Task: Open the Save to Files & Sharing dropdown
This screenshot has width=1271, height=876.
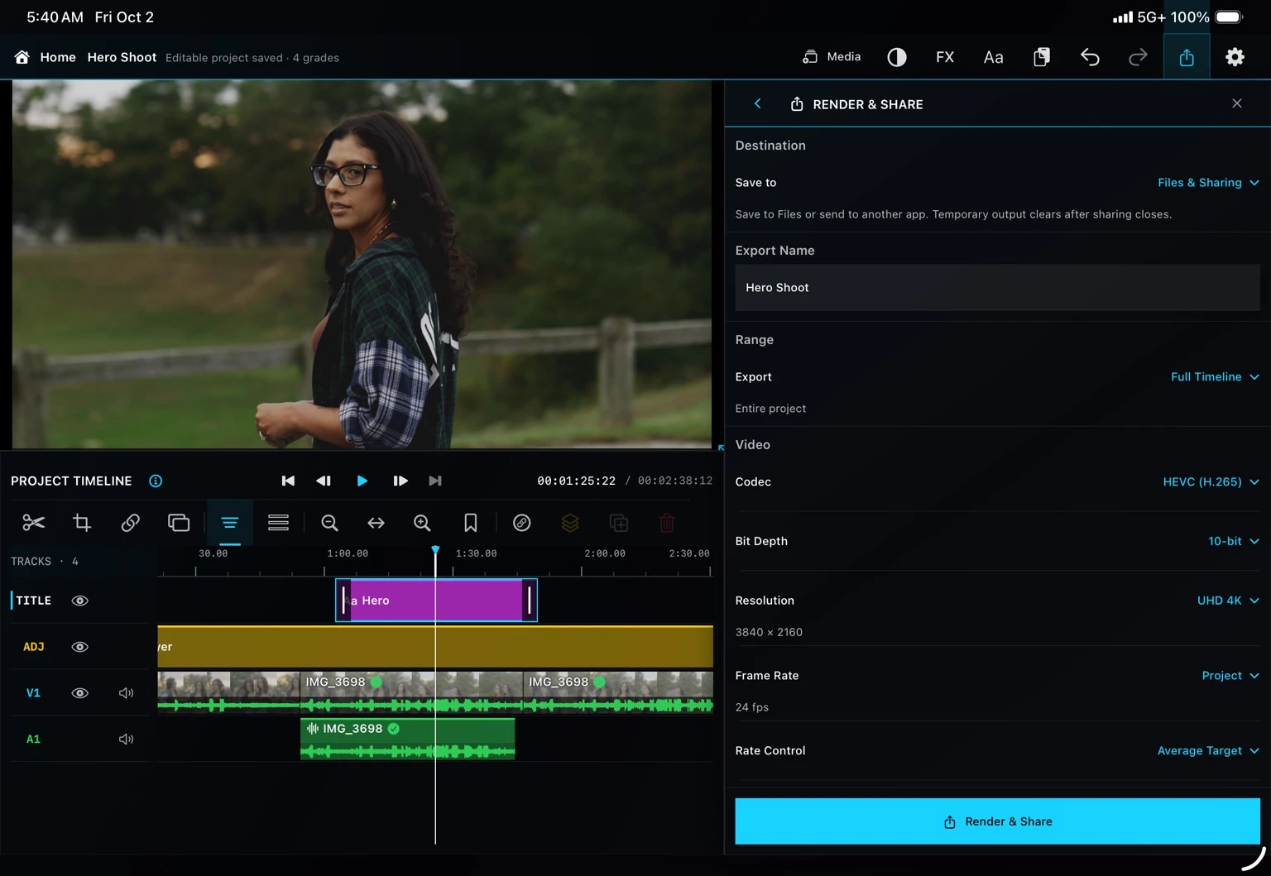Action: click(1208, 183)
